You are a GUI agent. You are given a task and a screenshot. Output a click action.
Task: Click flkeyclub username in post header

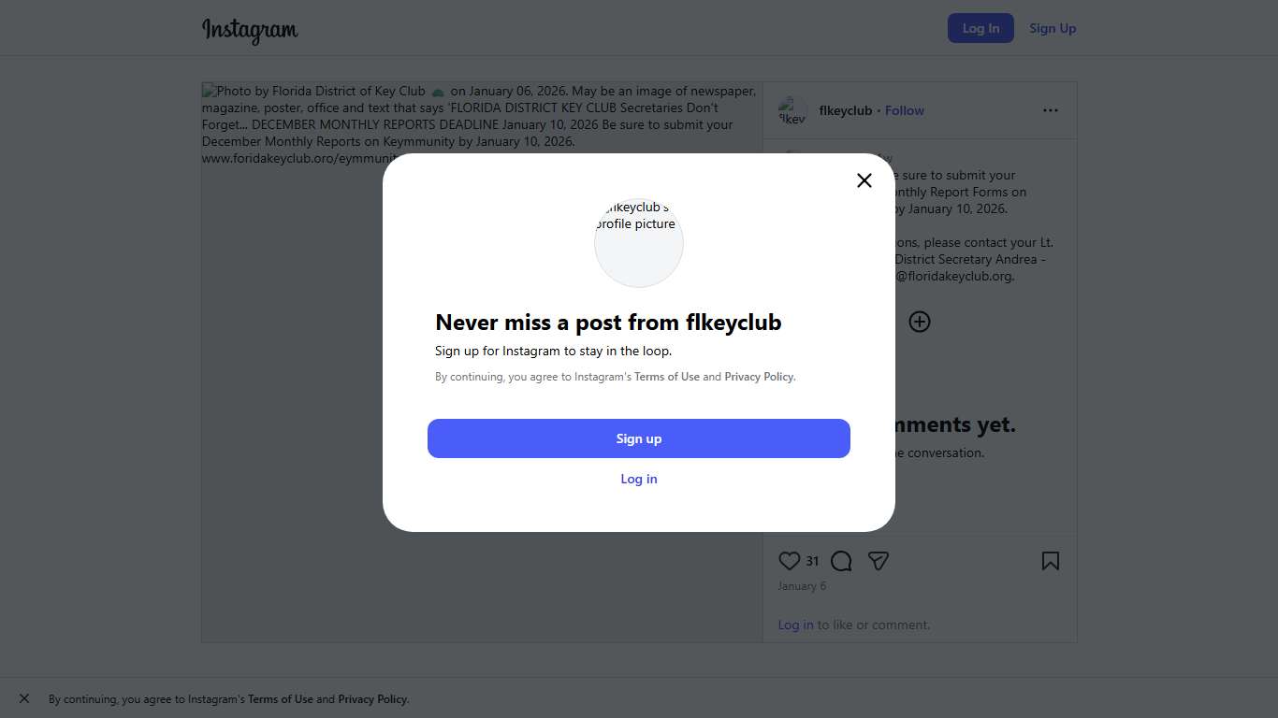[x=846, y=110]
